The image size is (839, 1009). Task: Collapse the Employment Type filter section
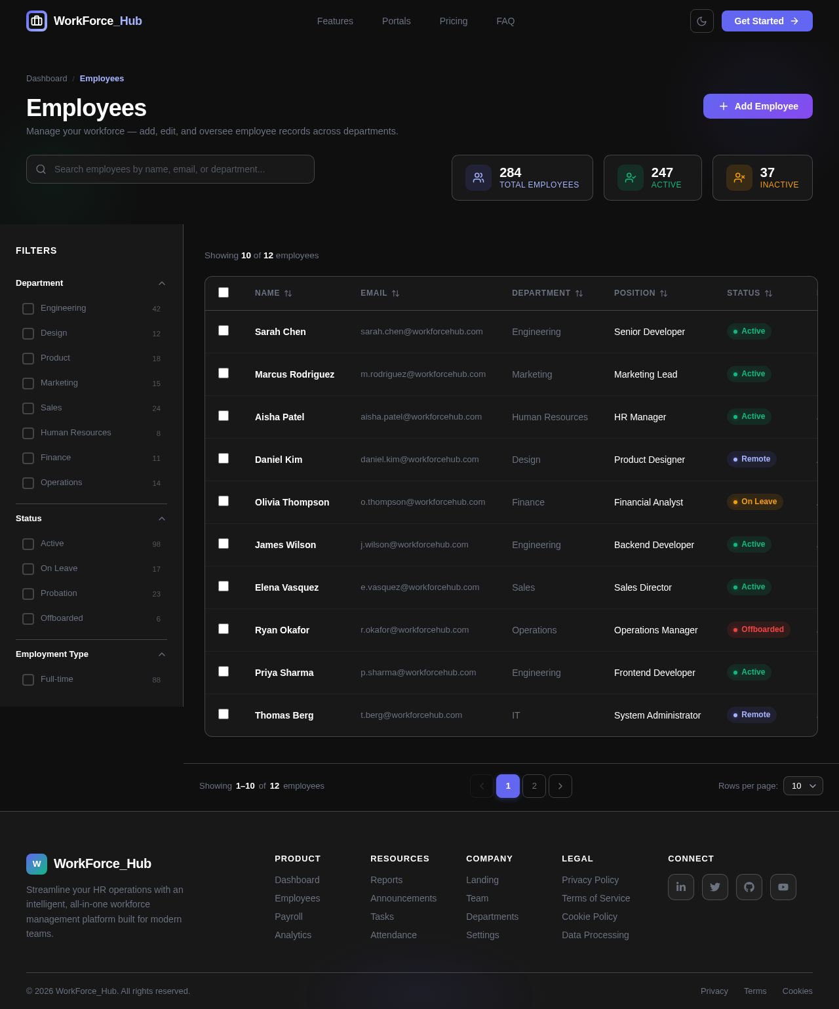point(162,654)
